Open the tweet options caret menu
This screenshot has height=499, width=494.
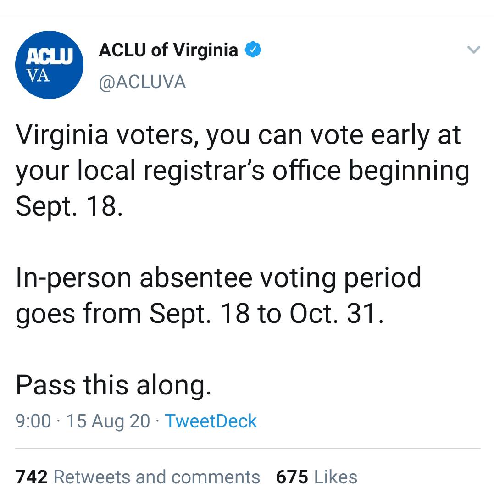(473, 50)
